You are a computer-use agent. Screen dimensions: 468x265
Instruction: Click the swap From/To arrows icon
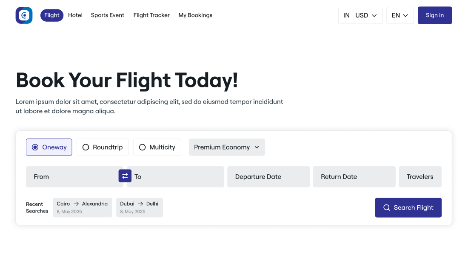click(125, 176)
